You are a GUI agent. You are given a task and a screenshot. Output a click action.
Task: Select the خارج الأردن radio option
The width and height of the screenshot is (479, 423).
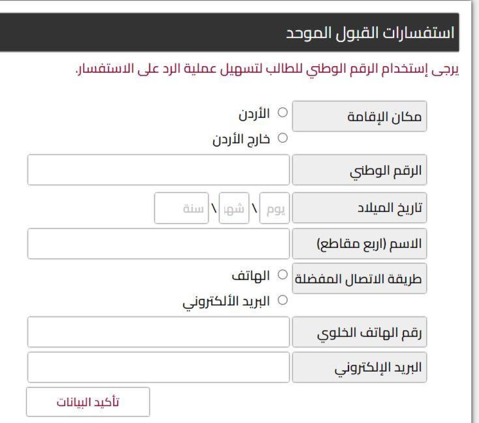[283, 138]
